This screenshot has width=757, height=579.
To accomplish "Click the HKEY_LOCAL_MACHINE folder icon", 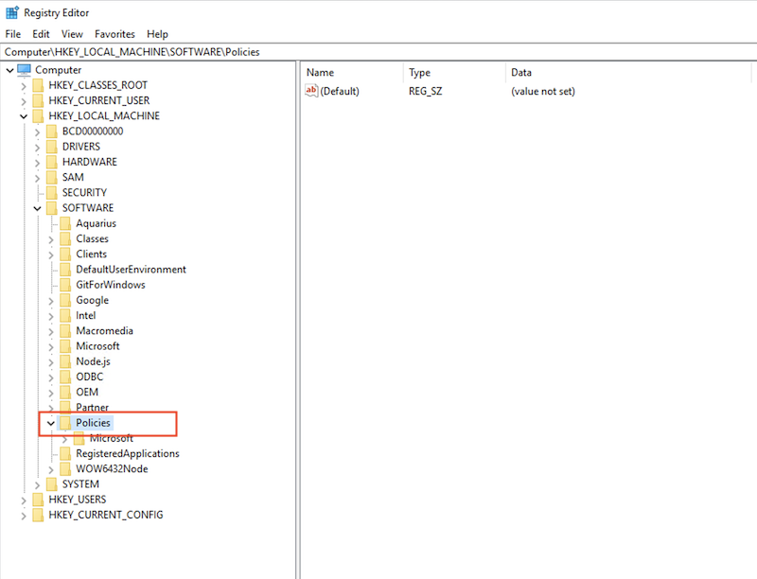I will pyautogui.click(x=38, y=116).
